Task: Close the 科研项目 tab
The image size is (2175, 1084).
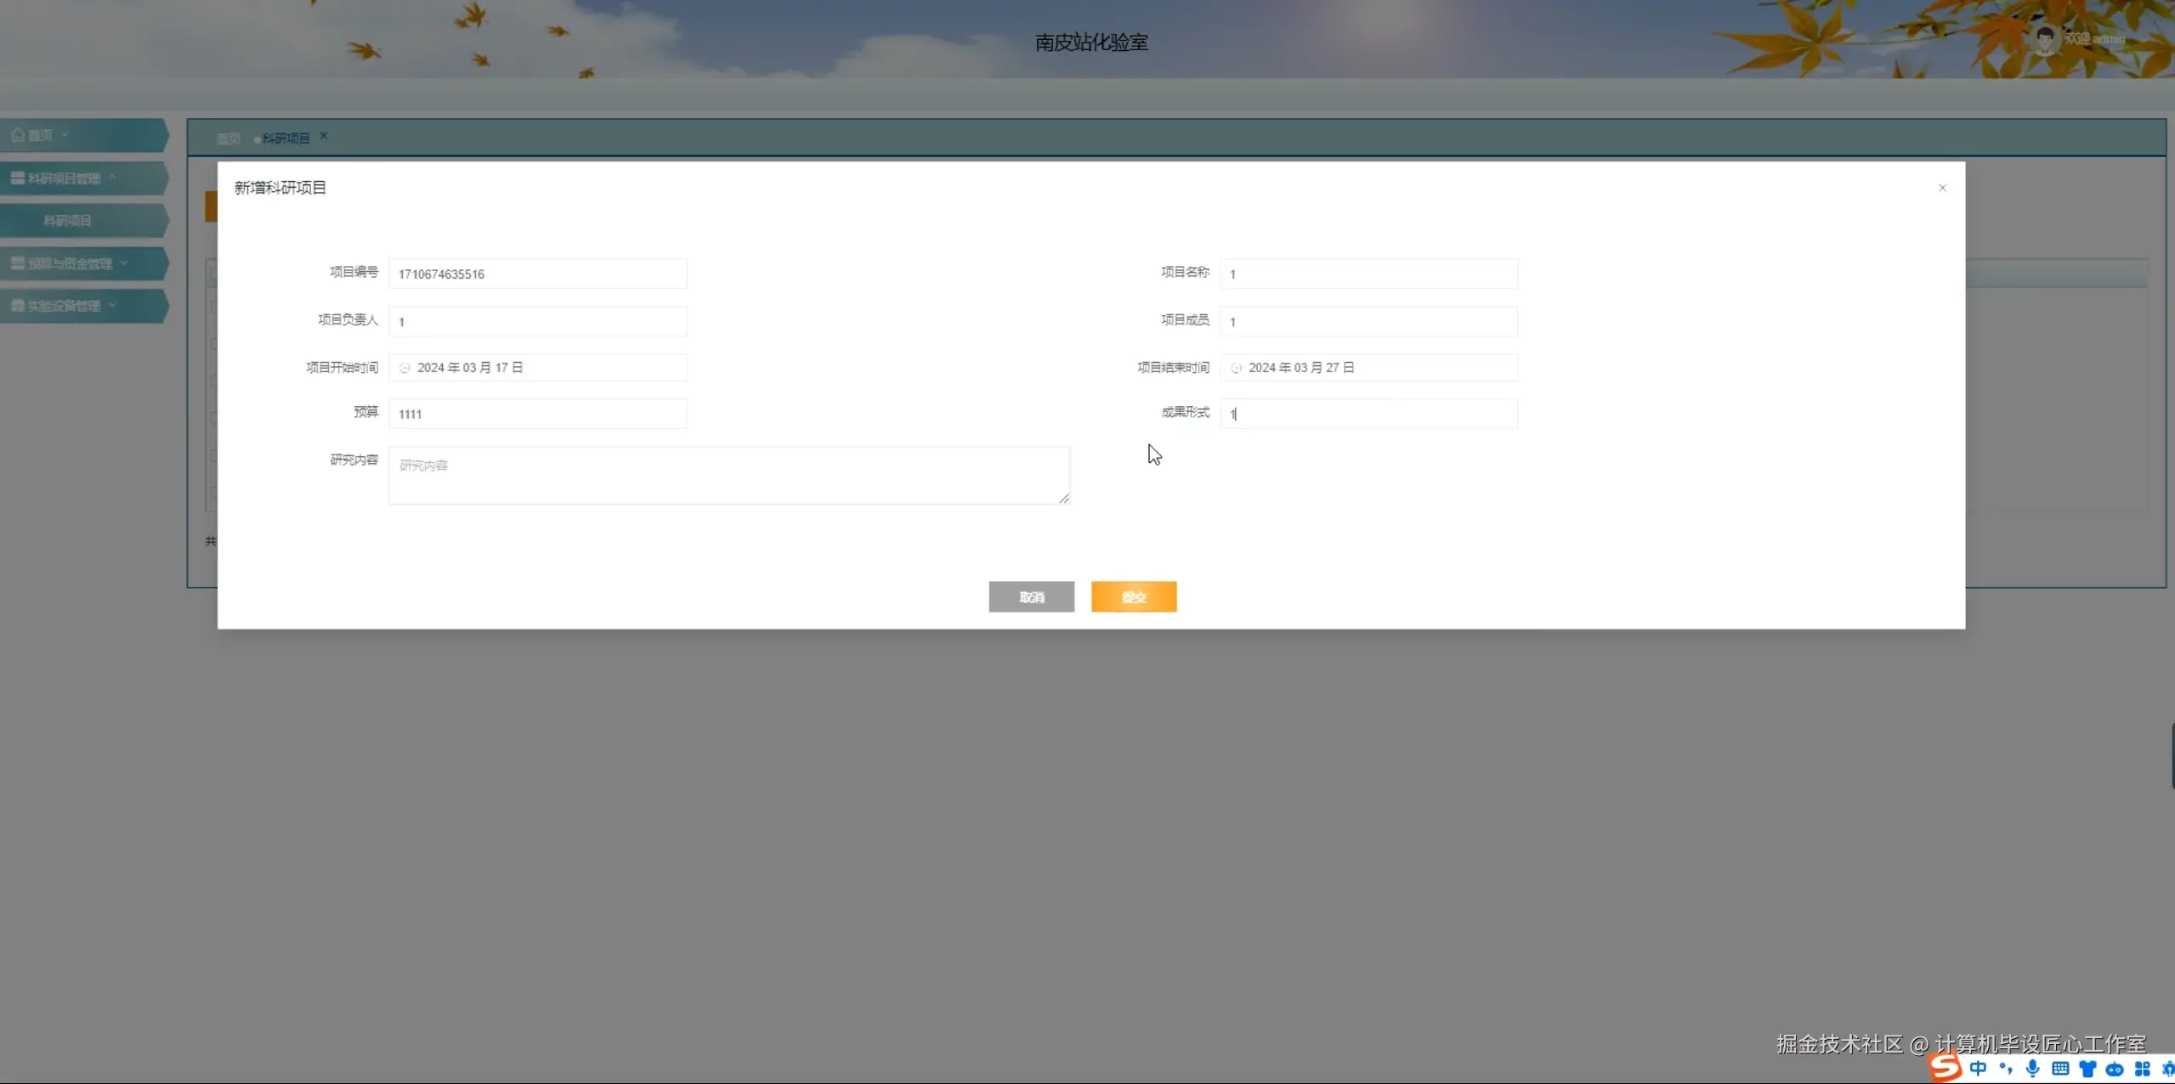Action: 323,136
